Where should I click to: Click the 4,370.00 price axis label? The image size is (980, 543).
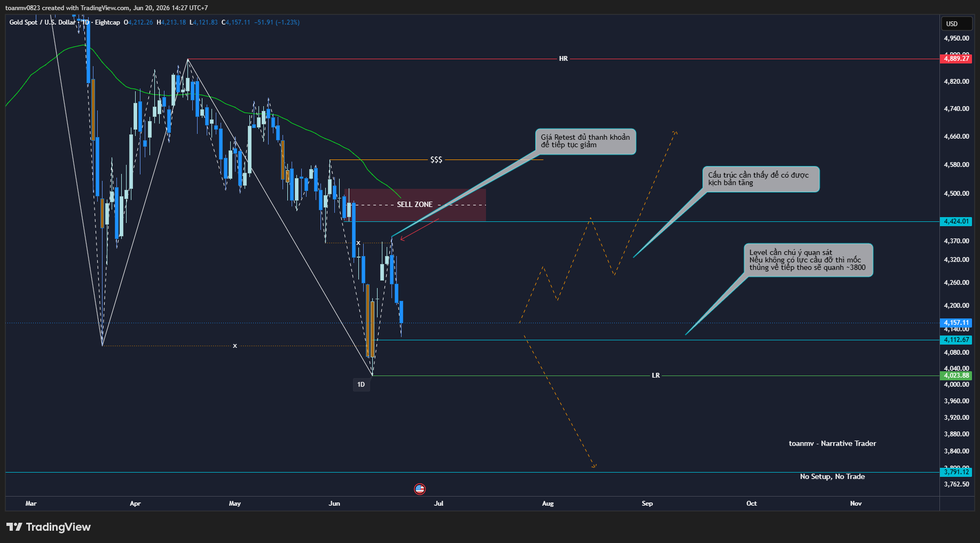click(x=957, y=241)
